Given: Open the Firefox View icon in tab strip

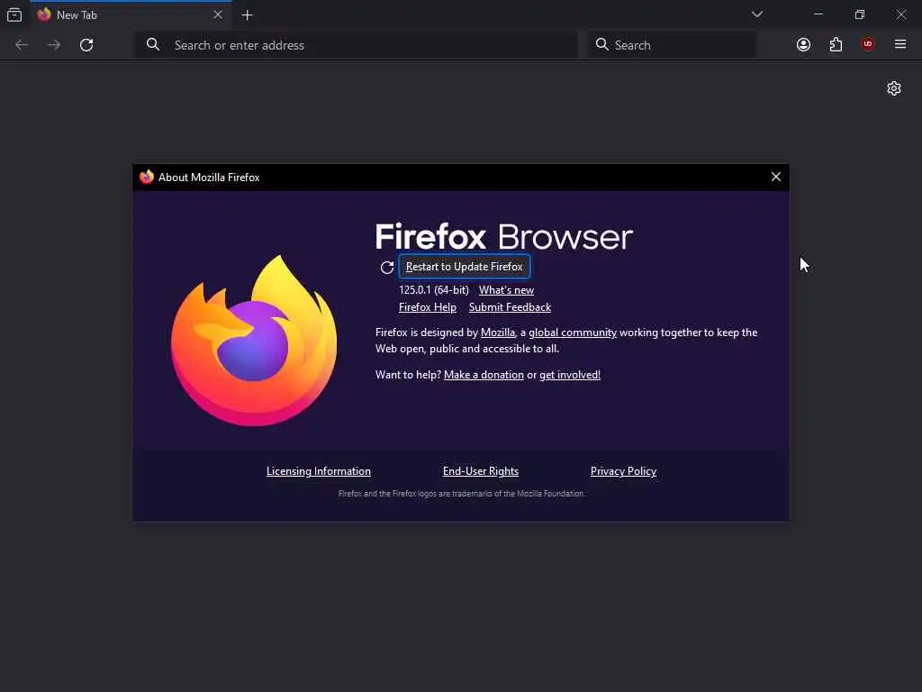Looking at the screenshot, I should pos(14,14).
